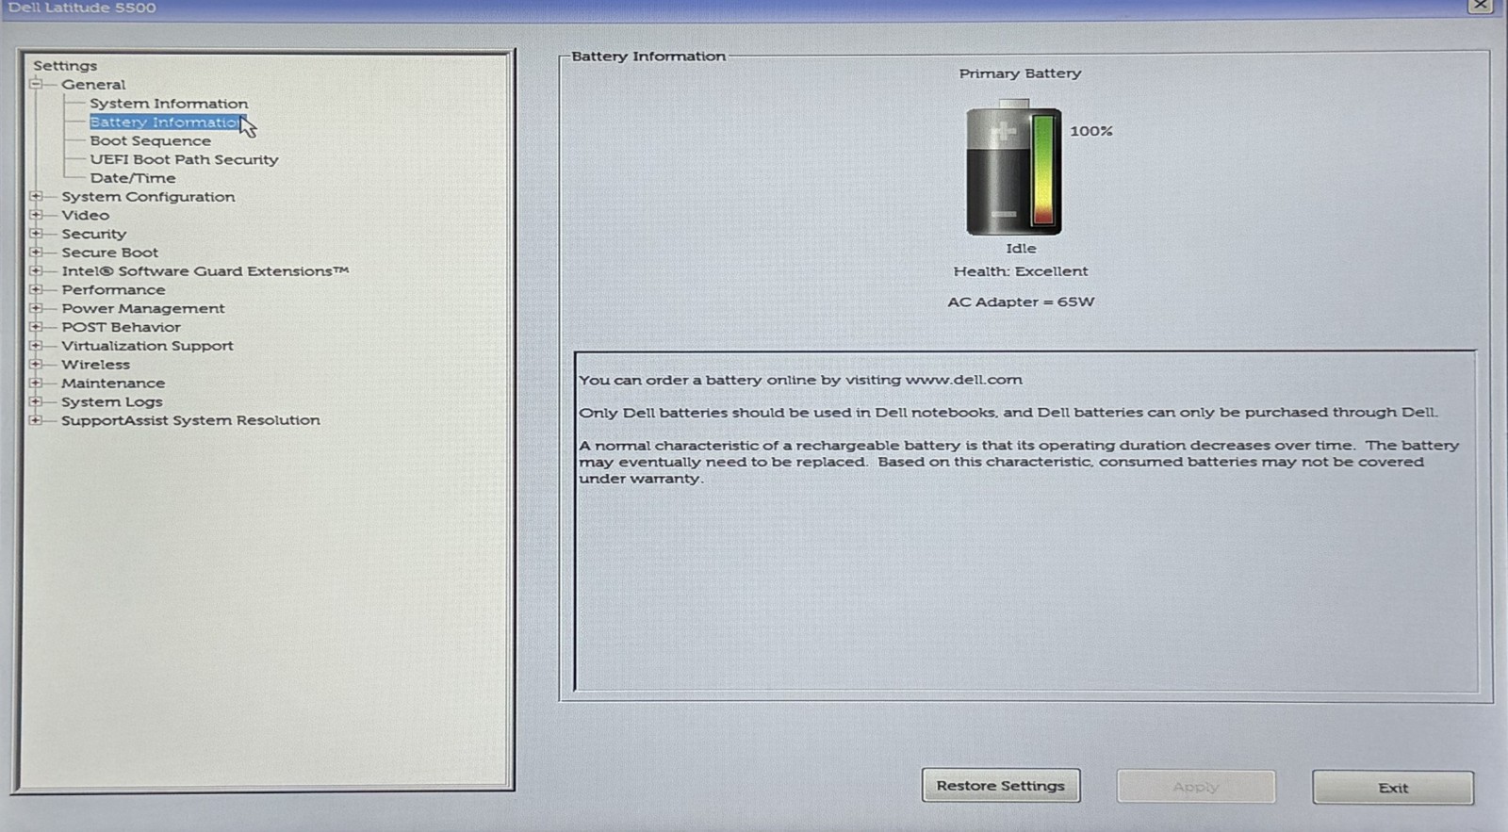Select Intel Software Guard Extensions label
The height and width of the screenshot is (832, 1508).
(205, 271)
